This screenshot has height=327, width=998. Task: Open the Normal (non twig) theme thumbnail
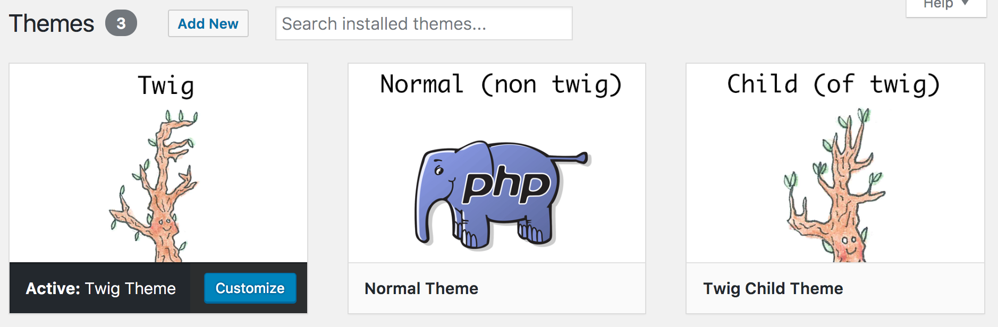coord(497,163)
